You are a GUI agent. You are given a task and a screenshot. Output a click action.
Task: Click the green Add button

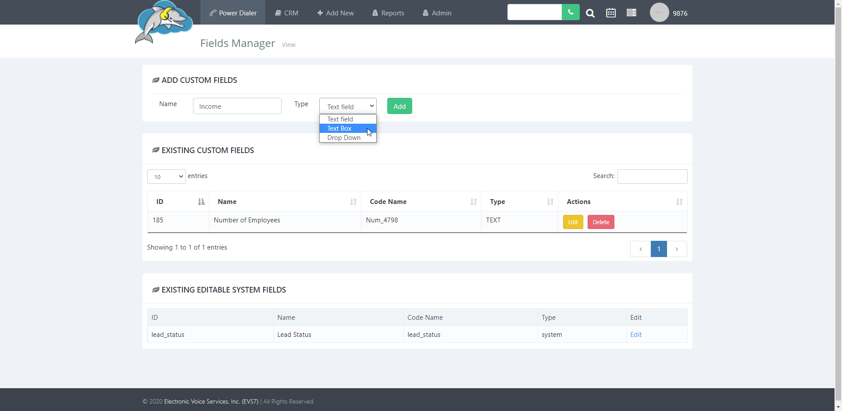click(x=400, y=106)
